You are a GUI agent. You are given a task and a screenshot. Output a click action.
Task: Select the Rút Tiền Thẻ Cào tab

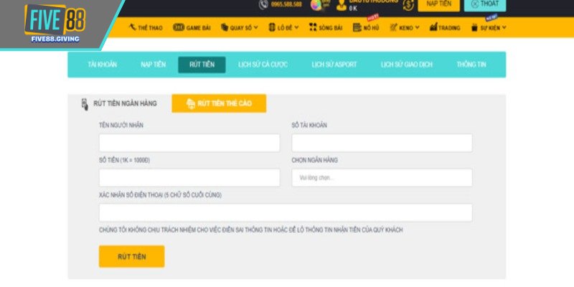(219, 103)
